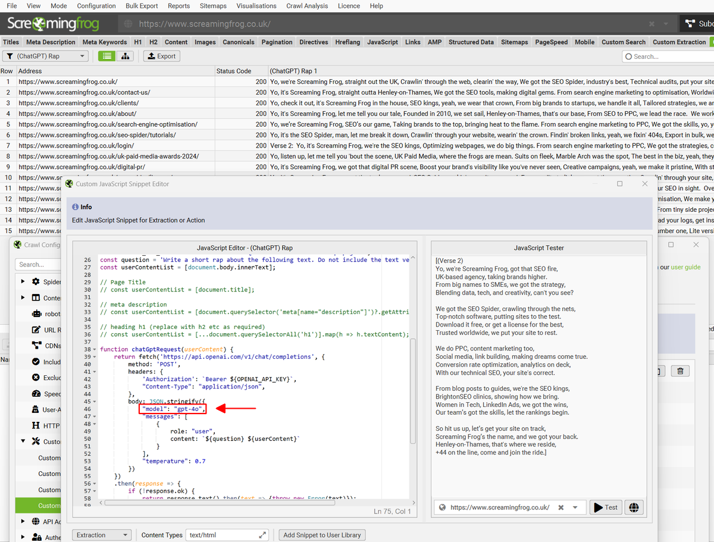The image size is (714, 542).
Task: Click the CDNs network icon
Action: point(36,346)
